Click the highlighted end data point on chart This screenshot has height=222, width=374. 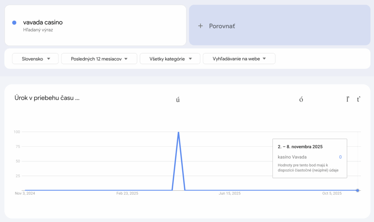pos(358,190)
